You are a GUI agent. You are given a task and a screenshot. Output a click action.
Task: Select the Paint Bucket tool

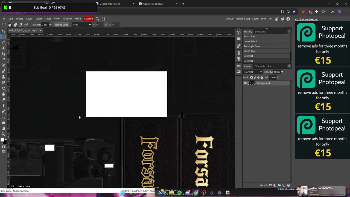coord(4,88)
